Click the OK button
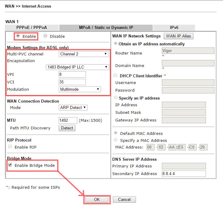Viewport: 223px width, 207px height. (x=97, y=199)
